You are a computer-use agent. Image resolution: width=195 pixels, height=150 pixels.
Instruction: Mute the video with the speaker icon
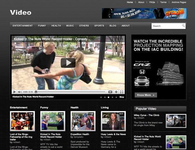(19, 92)
